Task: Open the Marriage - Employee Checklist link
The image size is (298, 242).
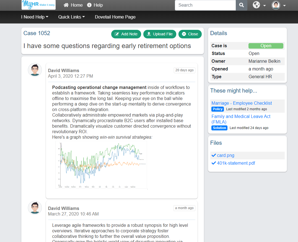Action: pos(242,103)
